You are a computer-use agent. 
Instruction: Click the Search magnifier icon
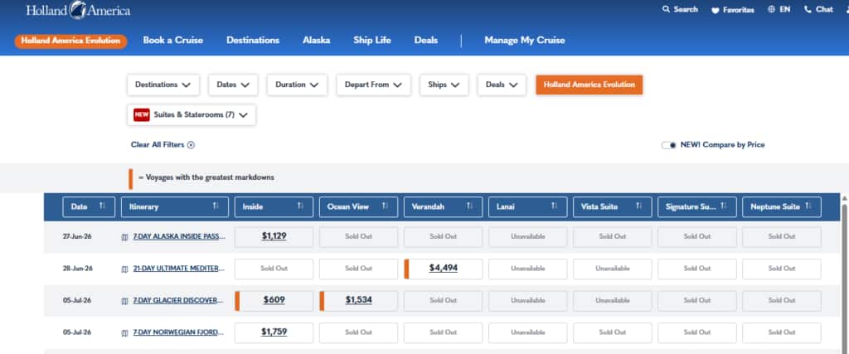pos(666,9)
